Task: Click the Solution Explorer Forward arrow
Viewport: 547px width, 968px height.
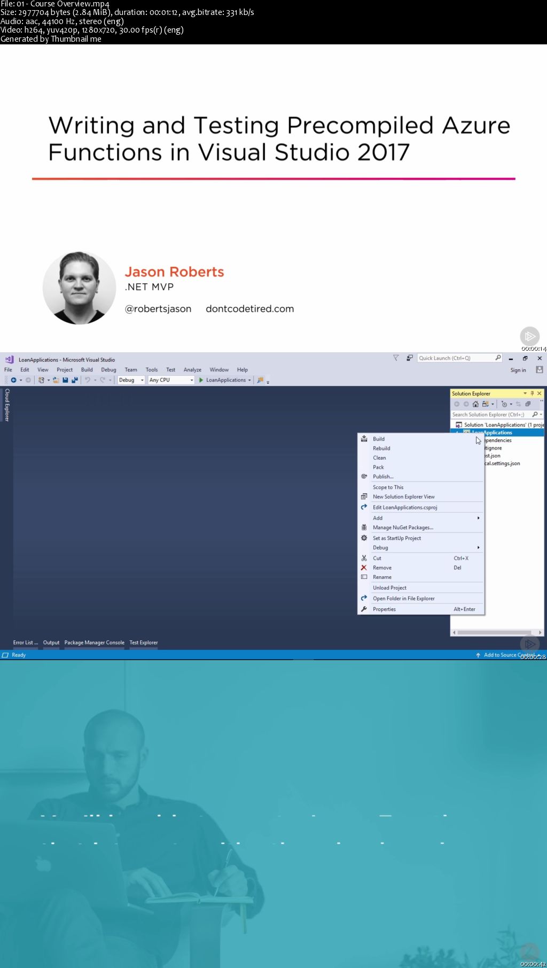Action: pyautogui.click(x=466, y=404)
